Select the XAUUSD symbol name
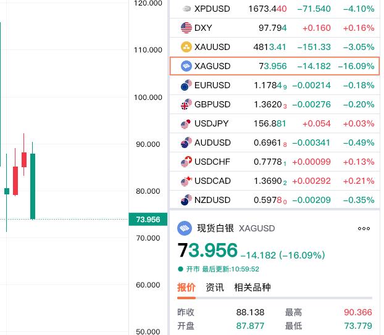The width and height of the screenshot is (384, 335). [212, 47]
